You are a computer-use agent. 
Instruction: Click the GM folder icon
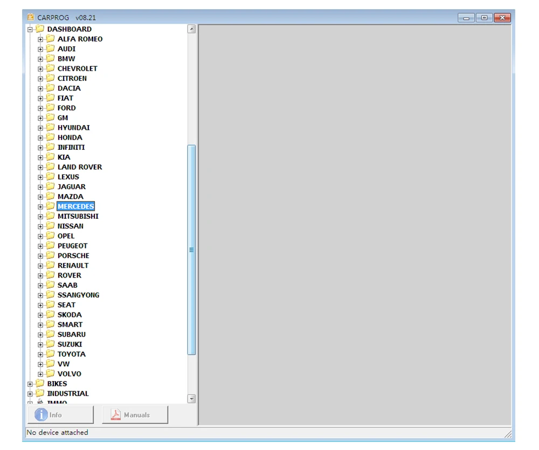point(51,117)
